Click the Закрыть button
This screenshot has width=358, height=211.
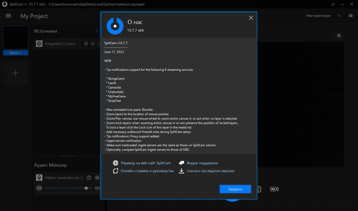click(235, 189)
